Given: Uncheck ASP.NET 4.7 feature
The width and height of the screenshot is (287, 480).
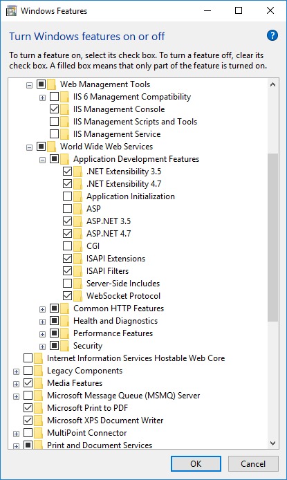Looking at the screenshot, I should pyautogui.click(x=67, y=234).
